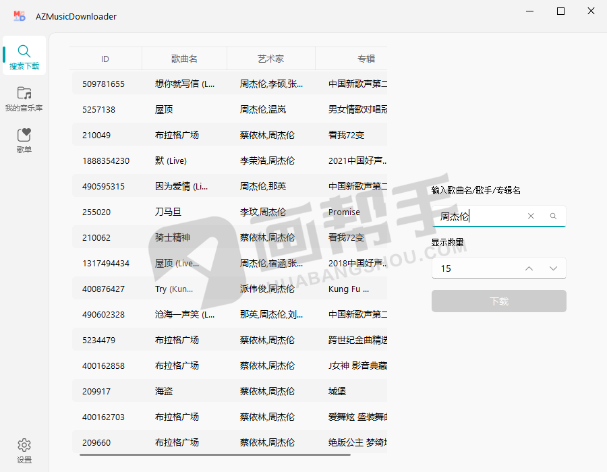Click album 男女情歌对唱
607x472 pixels.
tap(357, 109)
